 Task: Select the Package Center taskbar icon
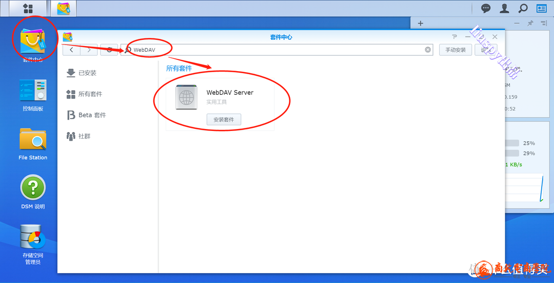point(63,9)
